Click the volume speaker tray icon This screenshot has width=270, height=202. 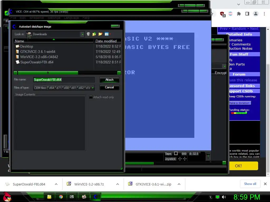tap(224, 197)
